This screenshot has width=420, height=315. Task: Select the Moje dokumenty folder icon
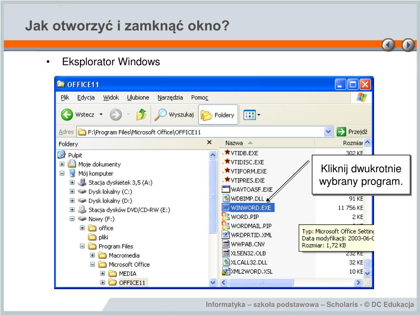72,164
